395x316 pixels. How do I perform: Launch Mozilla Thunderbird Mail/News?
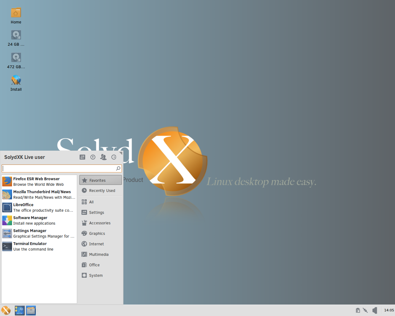[39, 194]
